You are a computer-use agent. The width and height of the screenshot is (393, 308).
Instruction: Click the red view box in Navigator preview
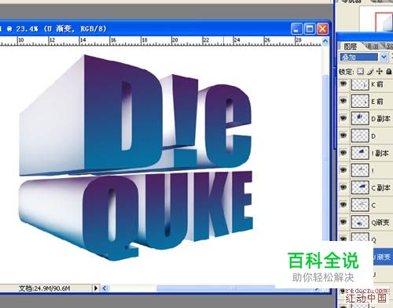click(384, 22)
